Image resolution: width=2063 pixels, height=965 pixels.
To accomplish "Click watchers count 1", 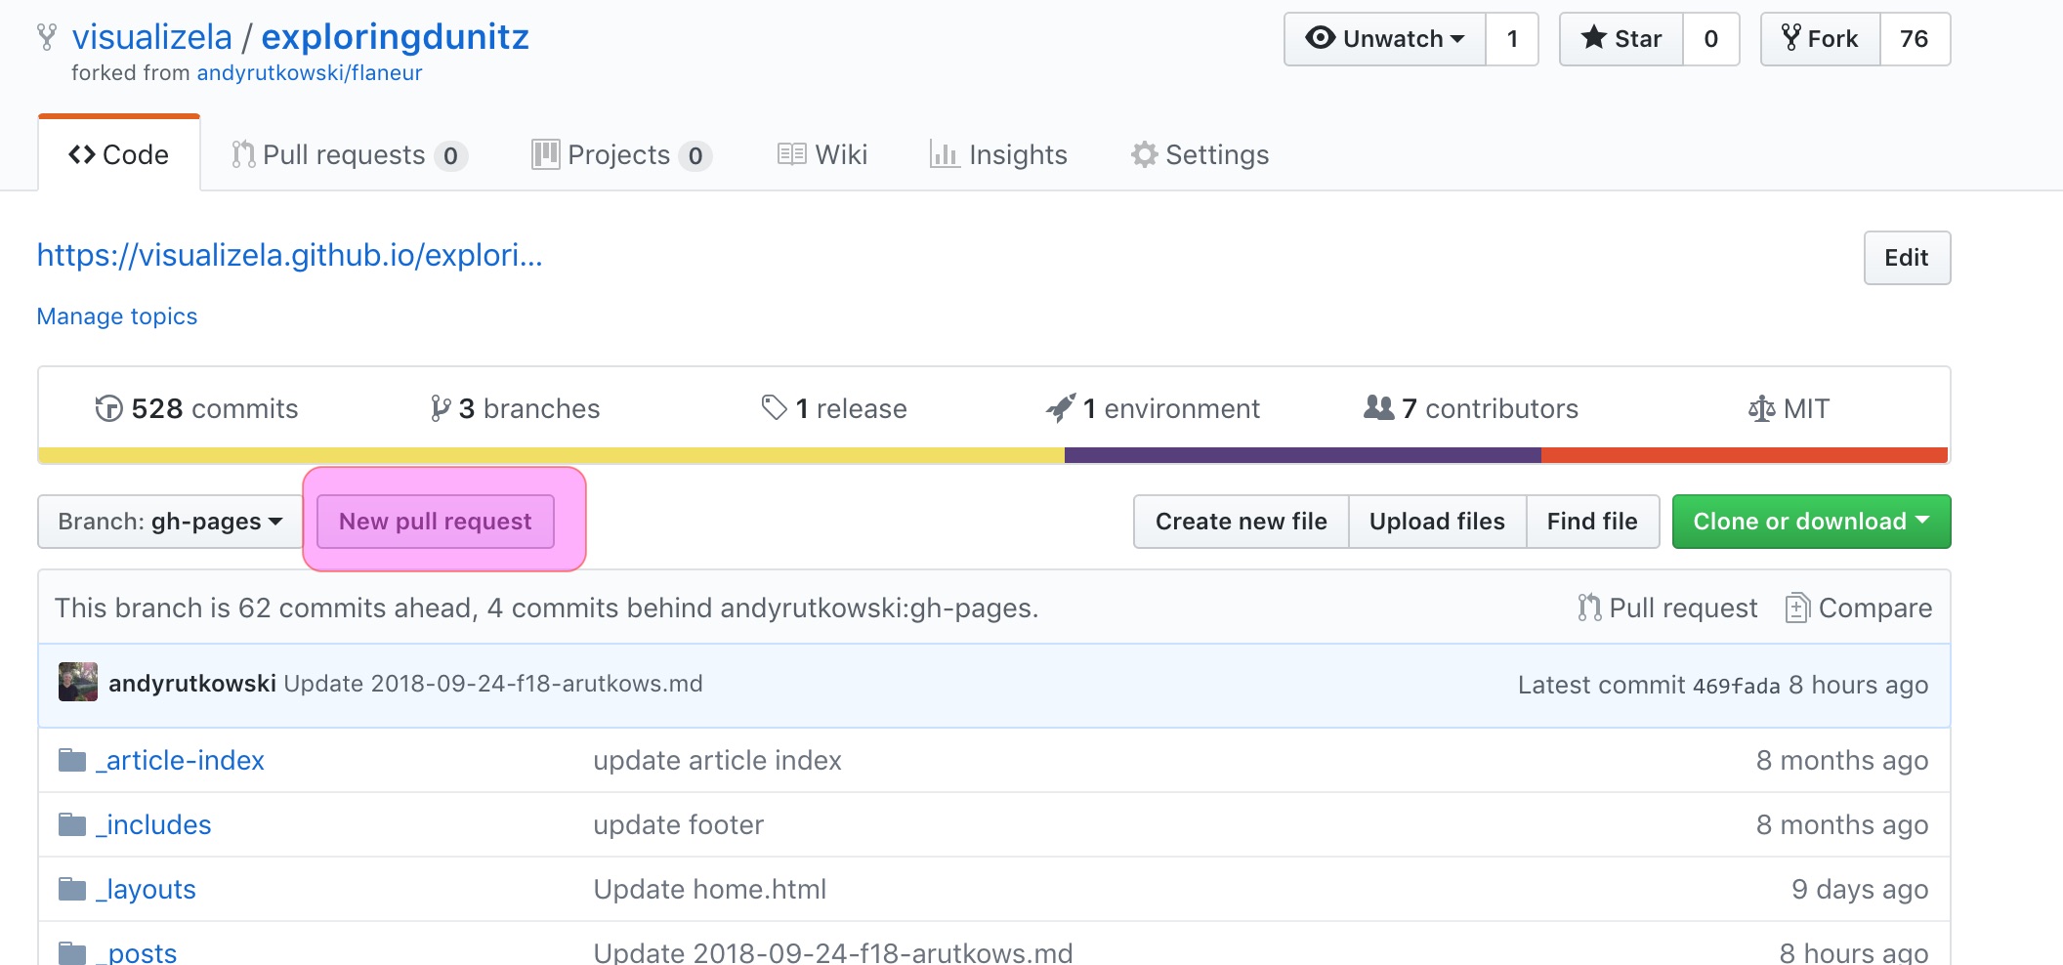I will click(1512, 39).
